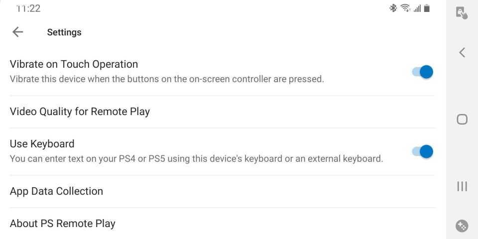
Task: Tap the cellular signal strength icon
Action: 416,8
